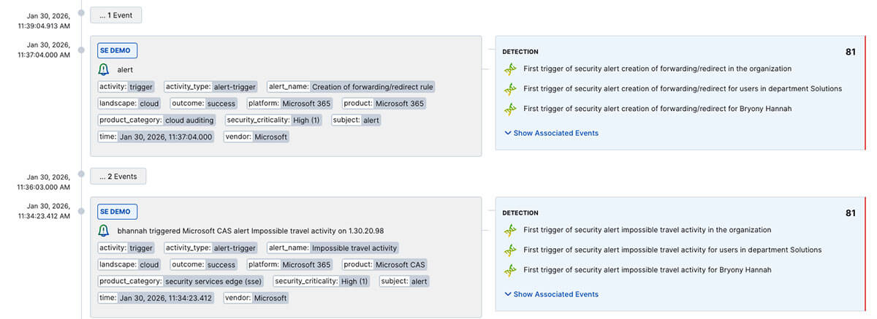The image size is (877, 319).
Task: Show Associated Events for forwarding/redirect detection
Action: point(551,134)
